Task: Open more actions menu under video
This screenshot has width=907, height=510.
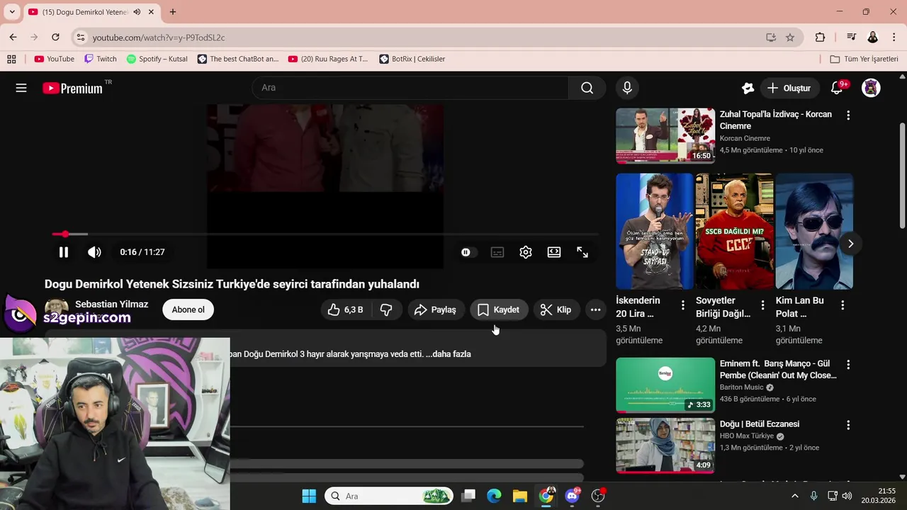Action: click(x=595, y=310)
